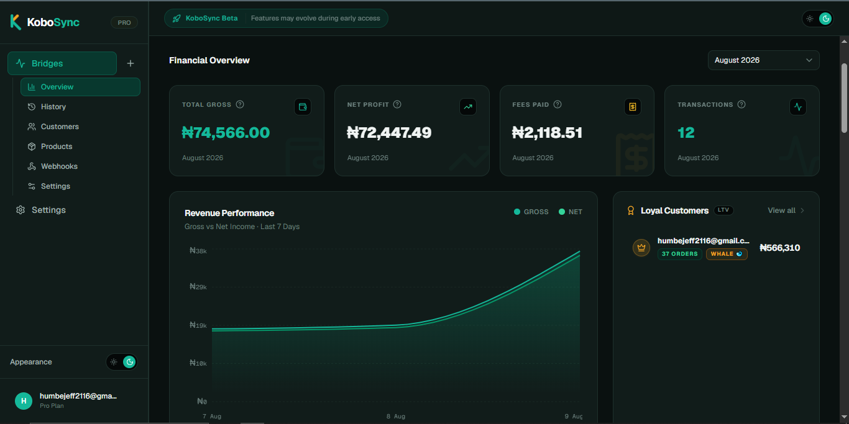
Task: Click the LTV badge next to Loyal Customers
Action: tap(723, 210)
